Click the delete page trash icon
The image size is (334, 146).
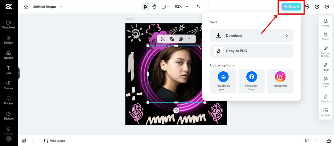[34, 141]
